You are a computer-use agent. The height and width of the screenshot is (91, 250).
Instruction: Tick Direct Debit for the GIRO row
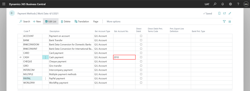141,66
